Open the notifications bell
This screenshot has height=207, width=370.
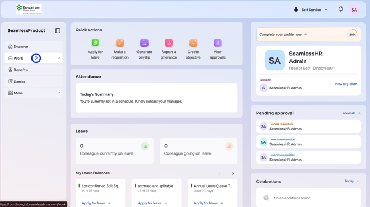click(341, 9)
